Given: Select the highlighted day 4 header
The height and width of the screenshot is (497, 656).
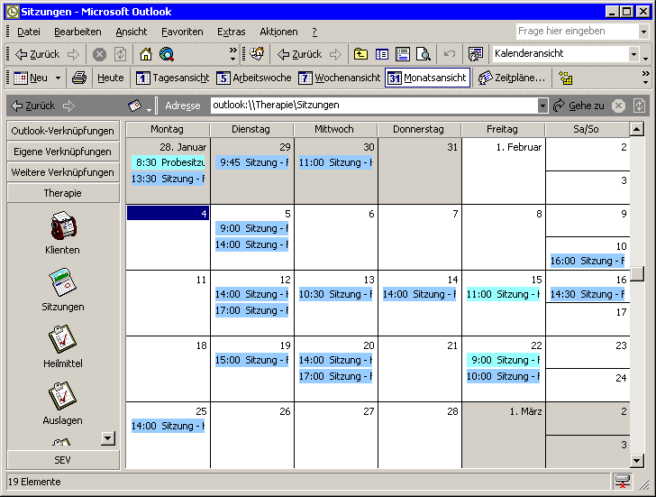Looking at the screenshot, I should (x=168, y=213).
